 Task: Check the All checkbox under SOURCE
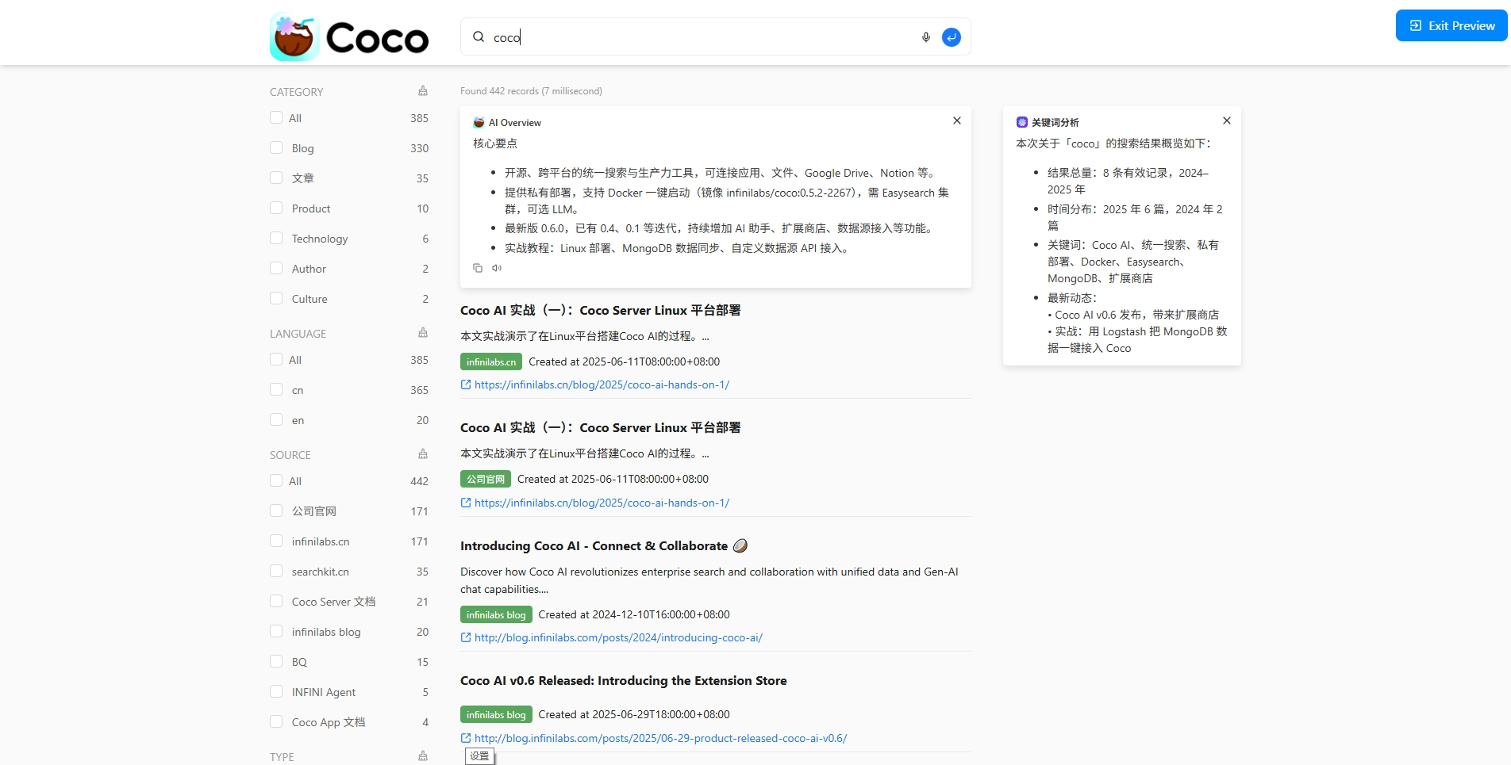pos(276,480)
